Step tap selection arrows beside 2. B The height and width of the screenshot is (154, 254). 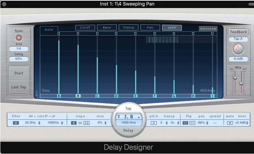point(119,117)
